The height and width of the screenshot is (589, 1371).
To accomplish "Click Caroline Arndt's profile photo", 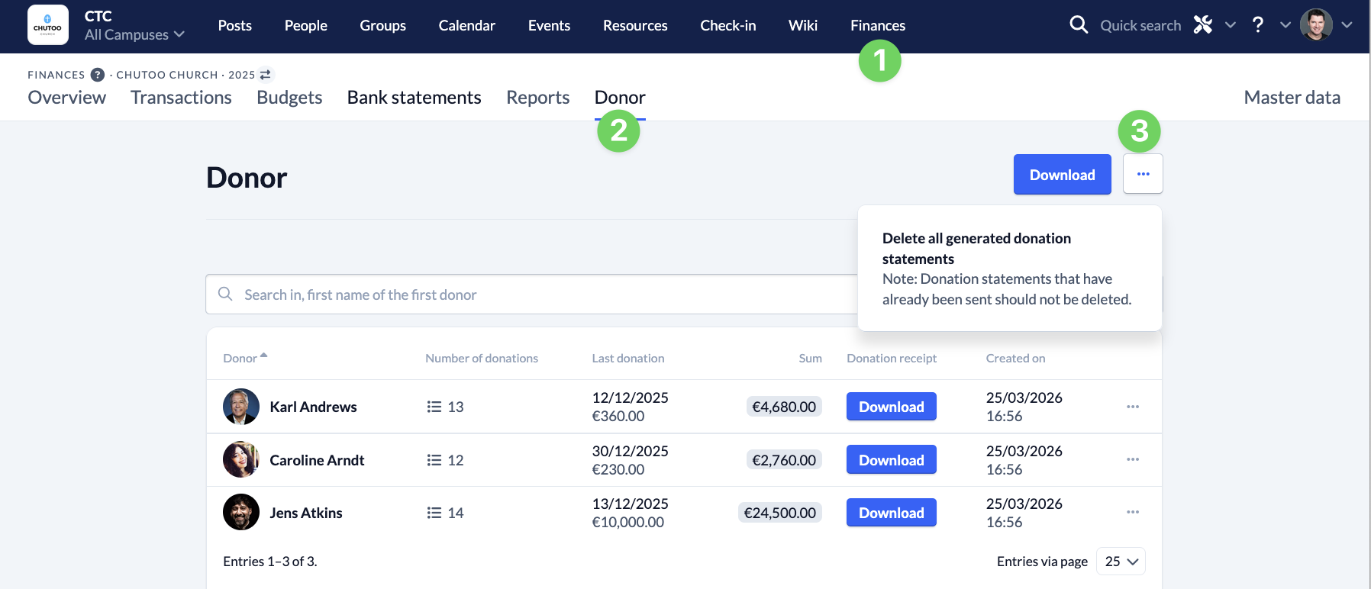I will [241, 459].
